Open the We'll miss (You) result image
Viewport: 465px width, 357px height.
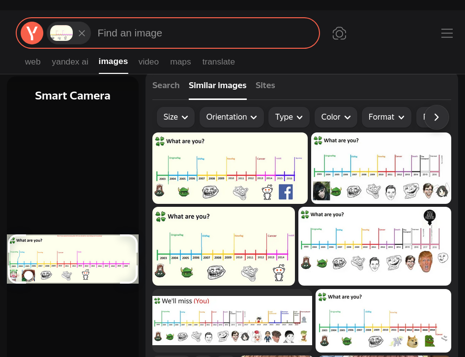(232, 321)
